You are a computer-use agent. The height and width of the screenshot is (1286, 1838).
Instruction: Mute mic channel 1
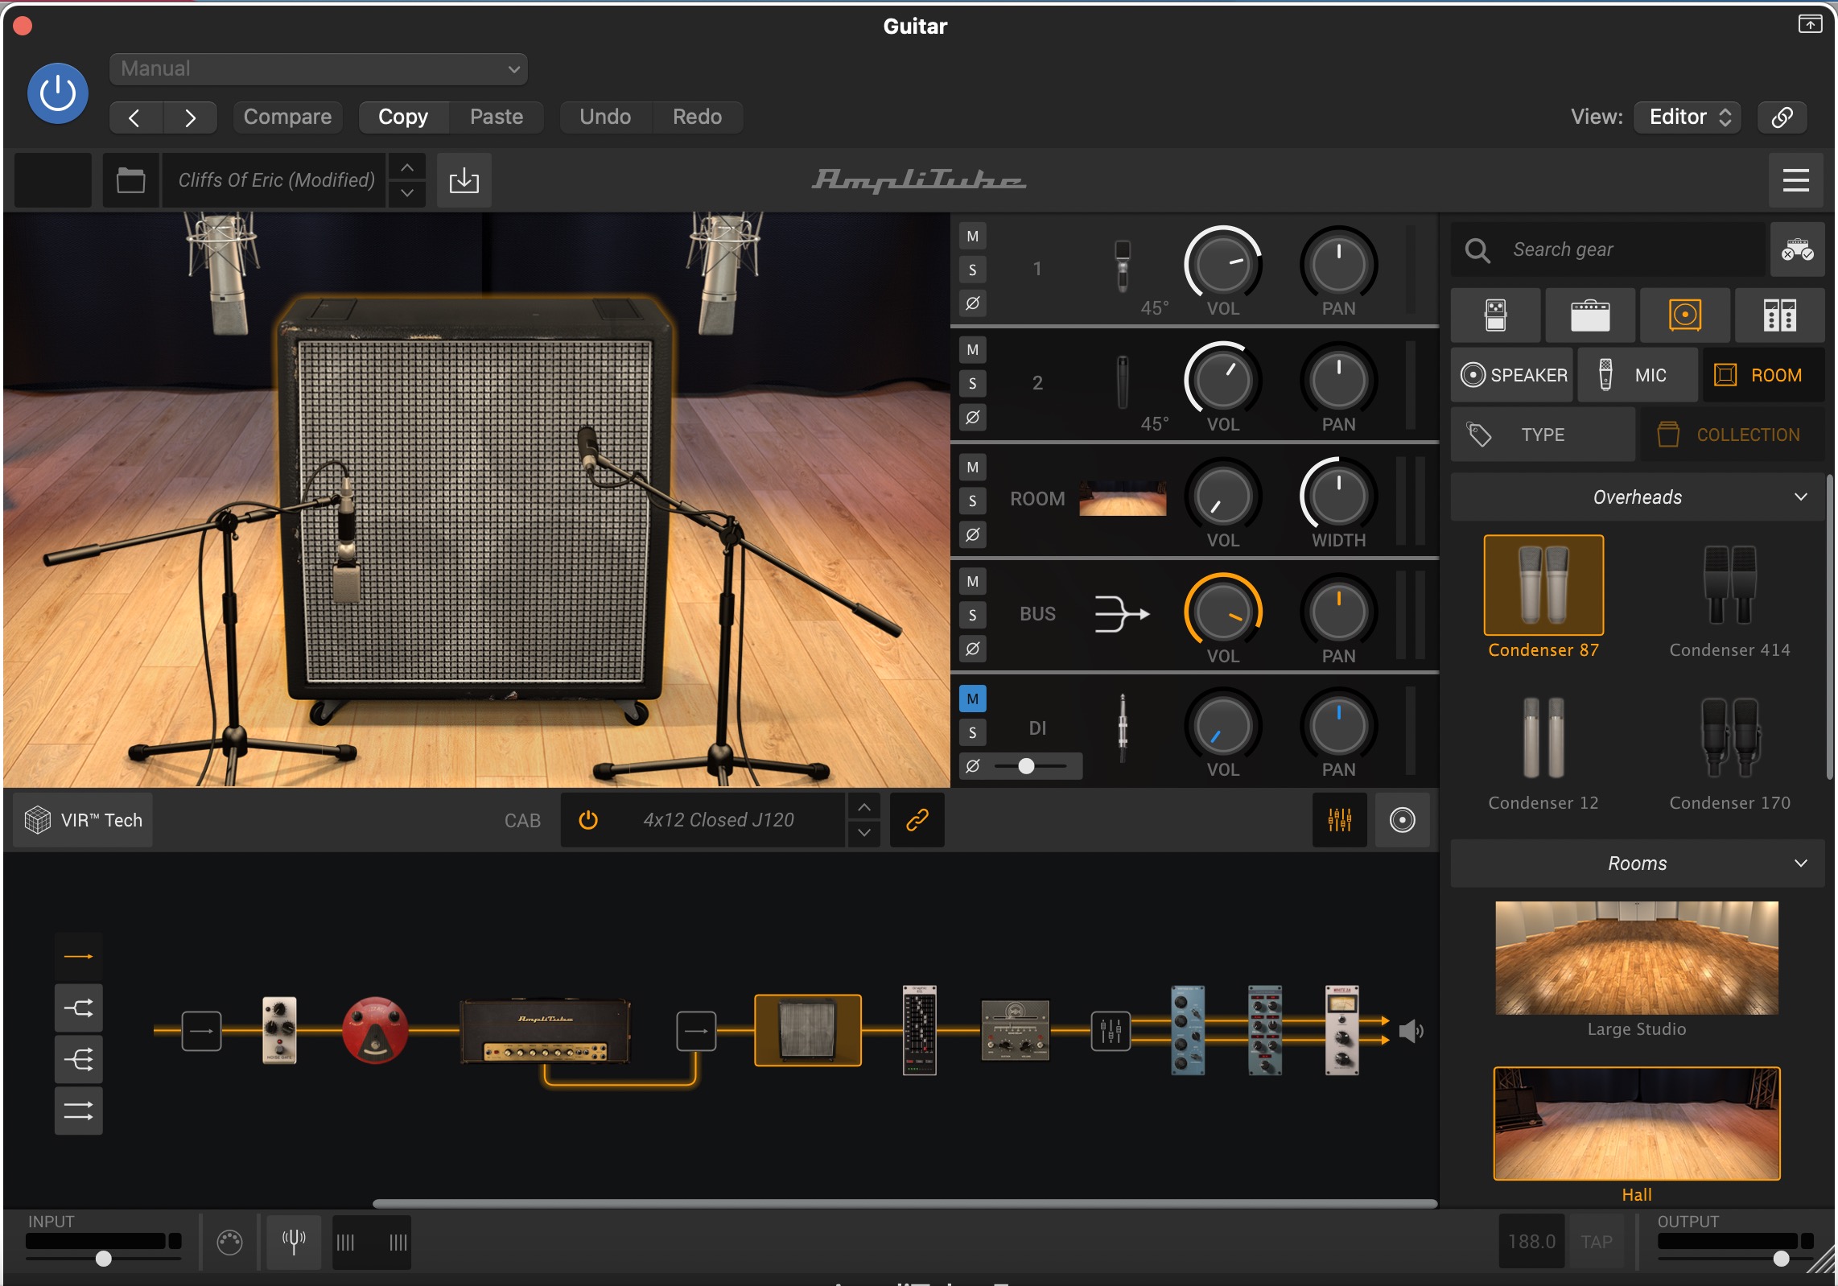(x=973, y=237)
